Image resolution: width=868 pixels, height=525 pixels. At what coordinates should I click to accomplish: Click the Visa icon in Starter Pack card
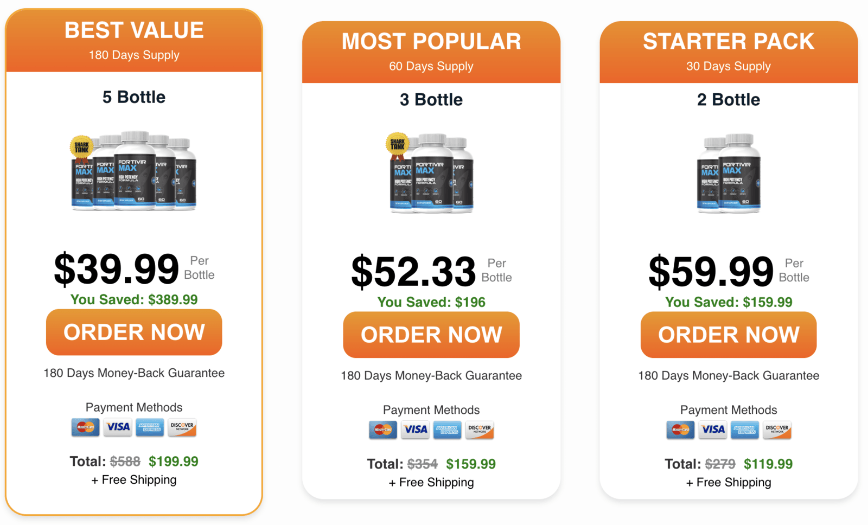coord(712,430)
